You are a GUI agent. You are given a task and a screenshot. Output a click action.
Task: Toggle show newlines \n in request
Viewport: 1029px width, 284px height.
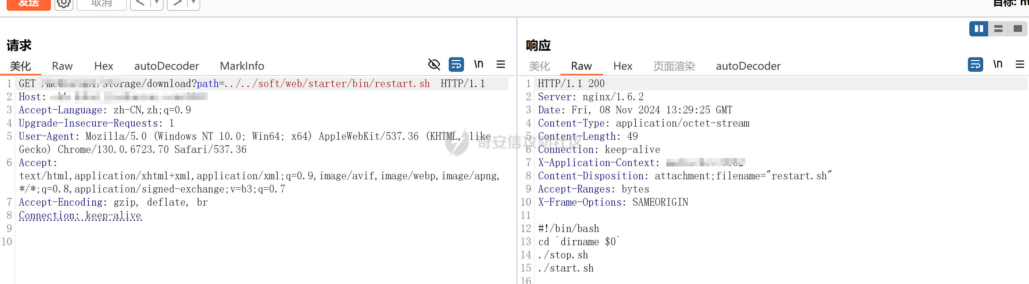[x=479, y=64]
